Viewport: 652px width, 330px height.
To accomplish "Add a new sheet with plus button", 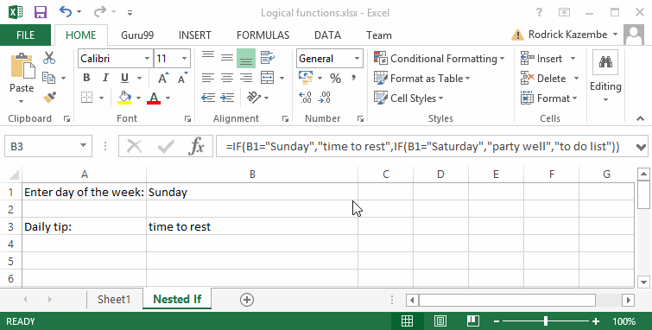I will click(247, 300).
